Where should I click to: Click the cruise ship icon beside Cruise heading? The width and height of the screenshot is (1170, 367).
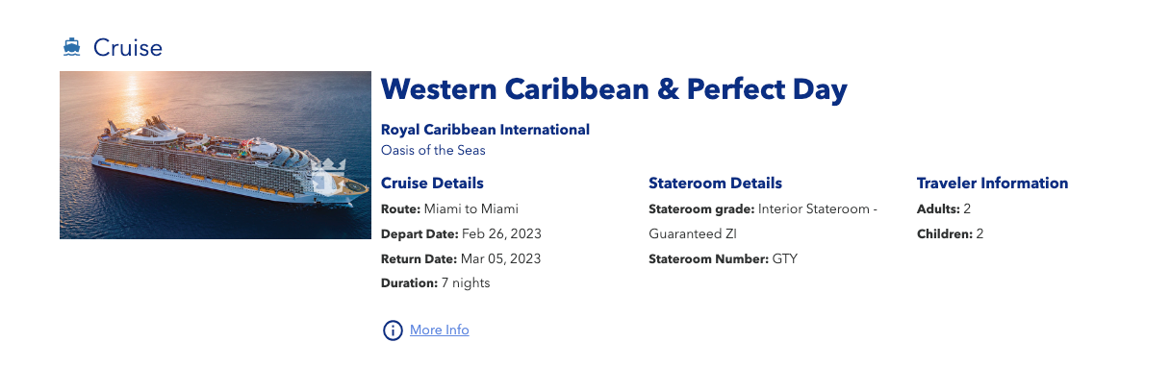coord(71,46)
